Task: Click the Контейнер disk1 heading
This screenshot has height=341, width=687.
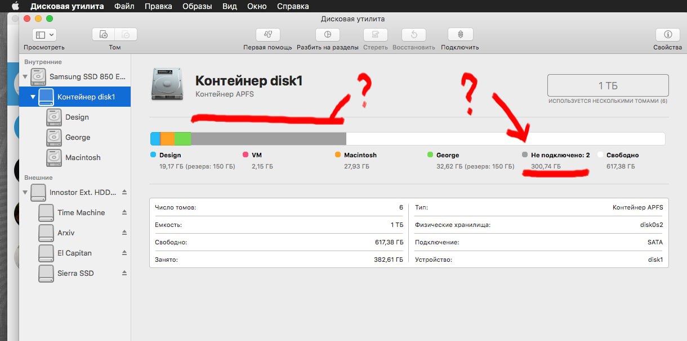Action: click(x=249, y=81)
